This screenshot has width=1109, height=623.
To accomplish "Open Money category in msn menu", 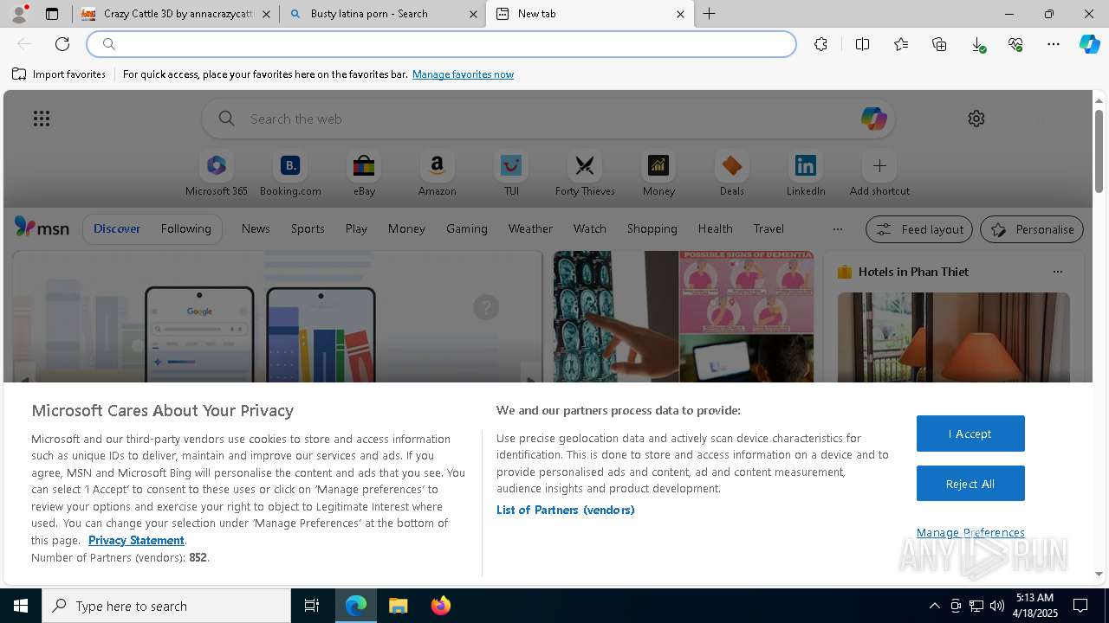I will coord(406,228).
